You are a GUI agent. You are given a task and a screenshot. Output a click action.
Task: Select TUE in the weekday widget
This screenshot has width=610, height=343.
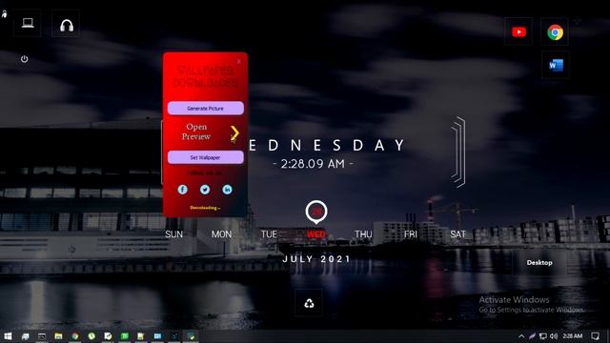tap(269, 234)
